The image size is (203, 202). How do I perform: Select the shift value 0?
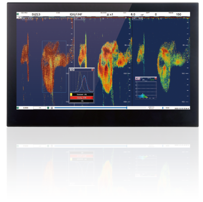click(156, 14)
